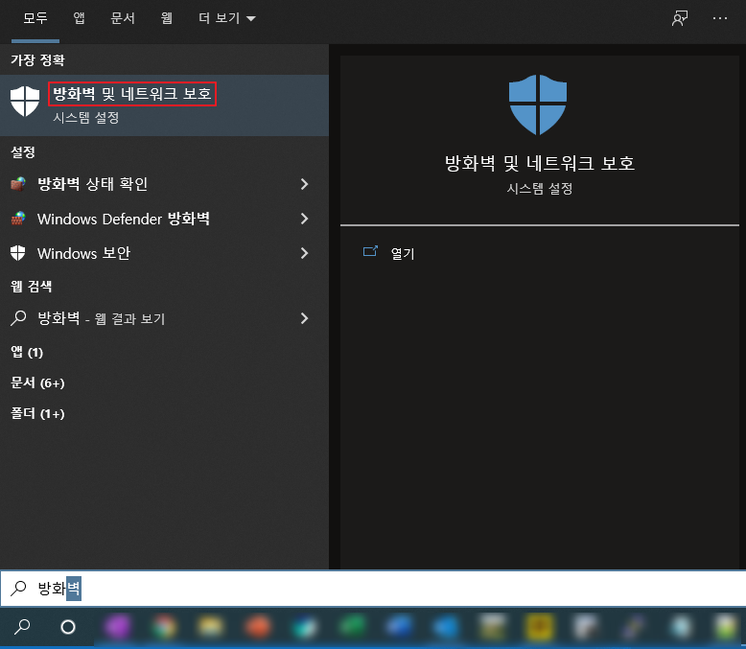
Task: Open the 더 보기 dropdown
Action: coord(227,18)
